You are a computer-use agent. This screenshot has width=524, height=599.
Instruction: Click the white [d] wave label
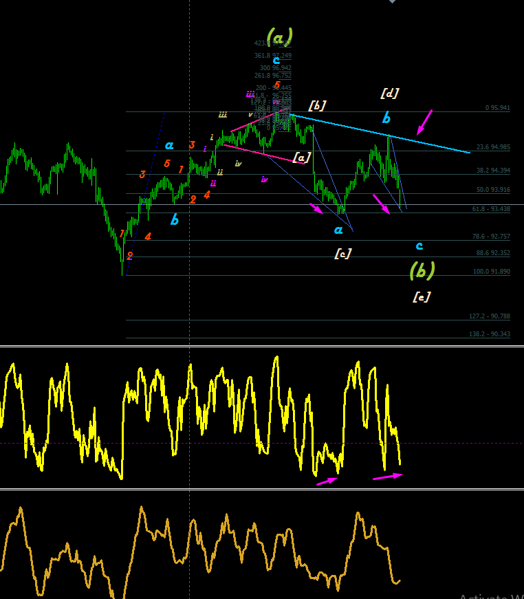point(390,94)
